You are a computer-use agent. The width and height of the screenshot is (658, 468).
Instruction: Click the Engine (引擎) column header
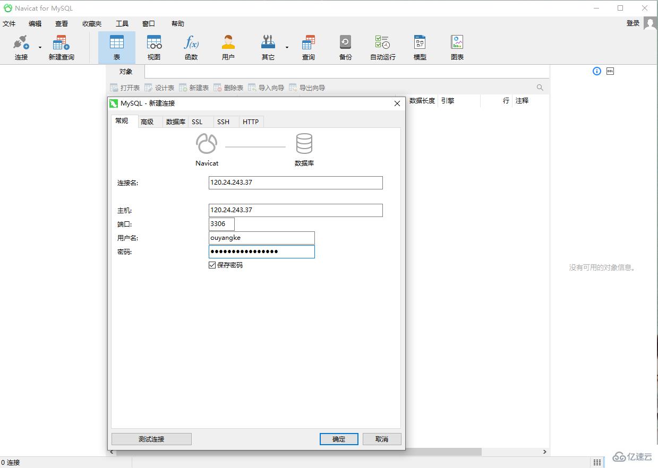point(448,101)
